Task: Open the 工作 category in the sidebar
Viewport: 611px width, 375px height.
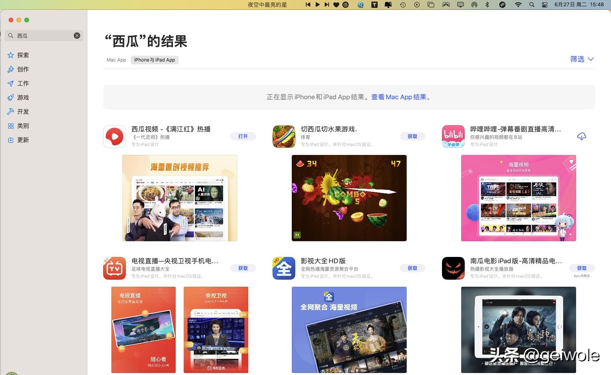Action: click(22, 83)
